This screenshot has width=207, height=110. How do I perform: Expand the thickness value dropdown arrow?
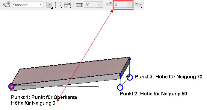point(100,5)
